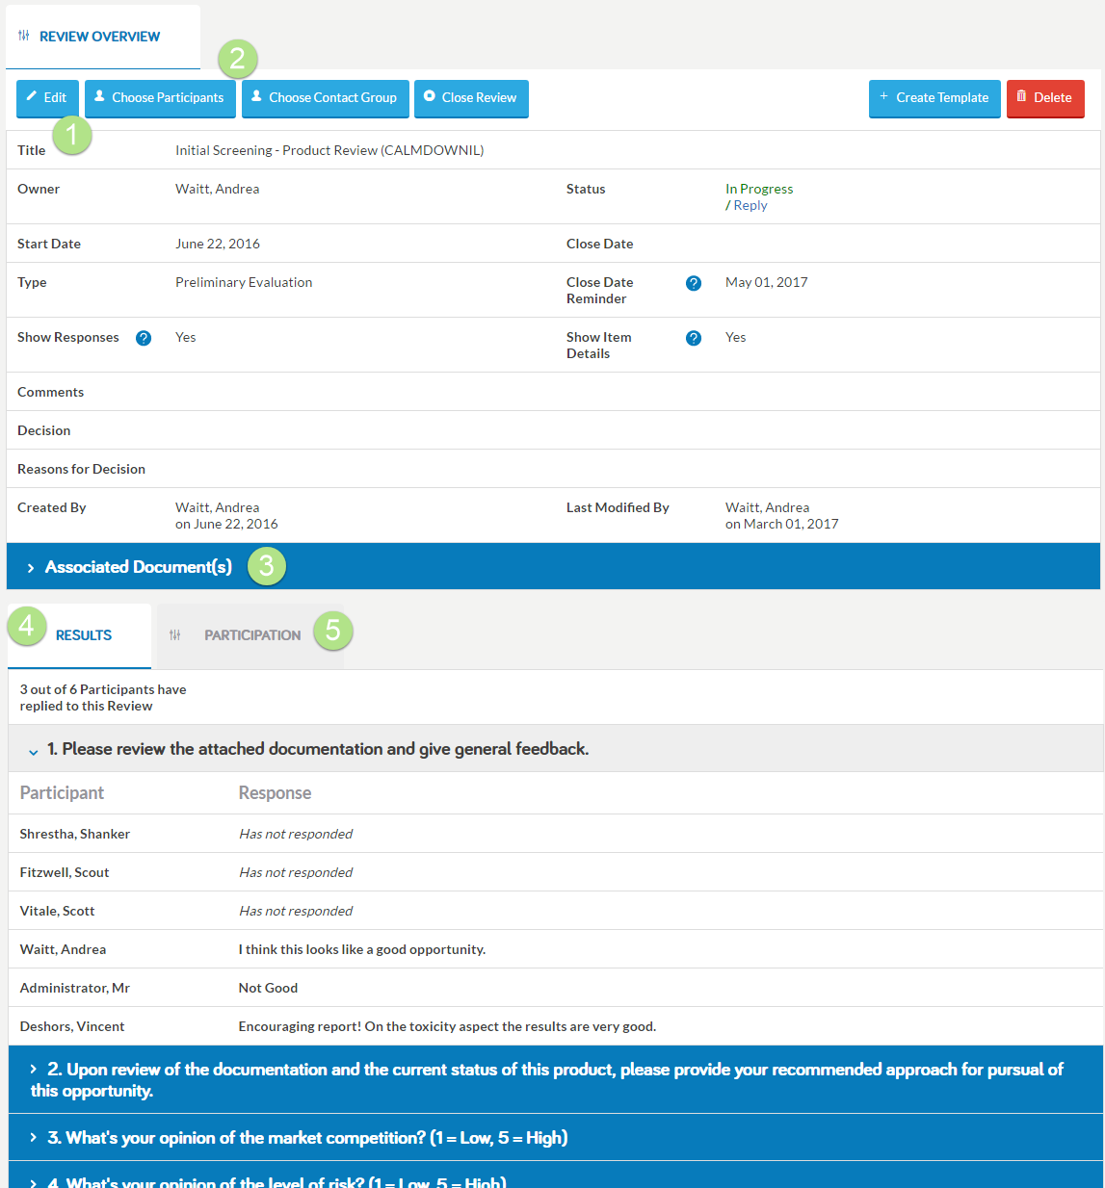Screen dimensions: 1105x1188
Task: Click the 'May 01, 2017' reminder date
Action: (x=767, y=282)
